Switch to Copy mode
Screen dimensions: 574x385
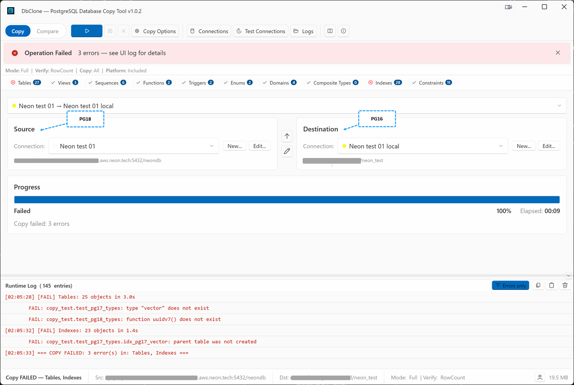tap(18, 31)
